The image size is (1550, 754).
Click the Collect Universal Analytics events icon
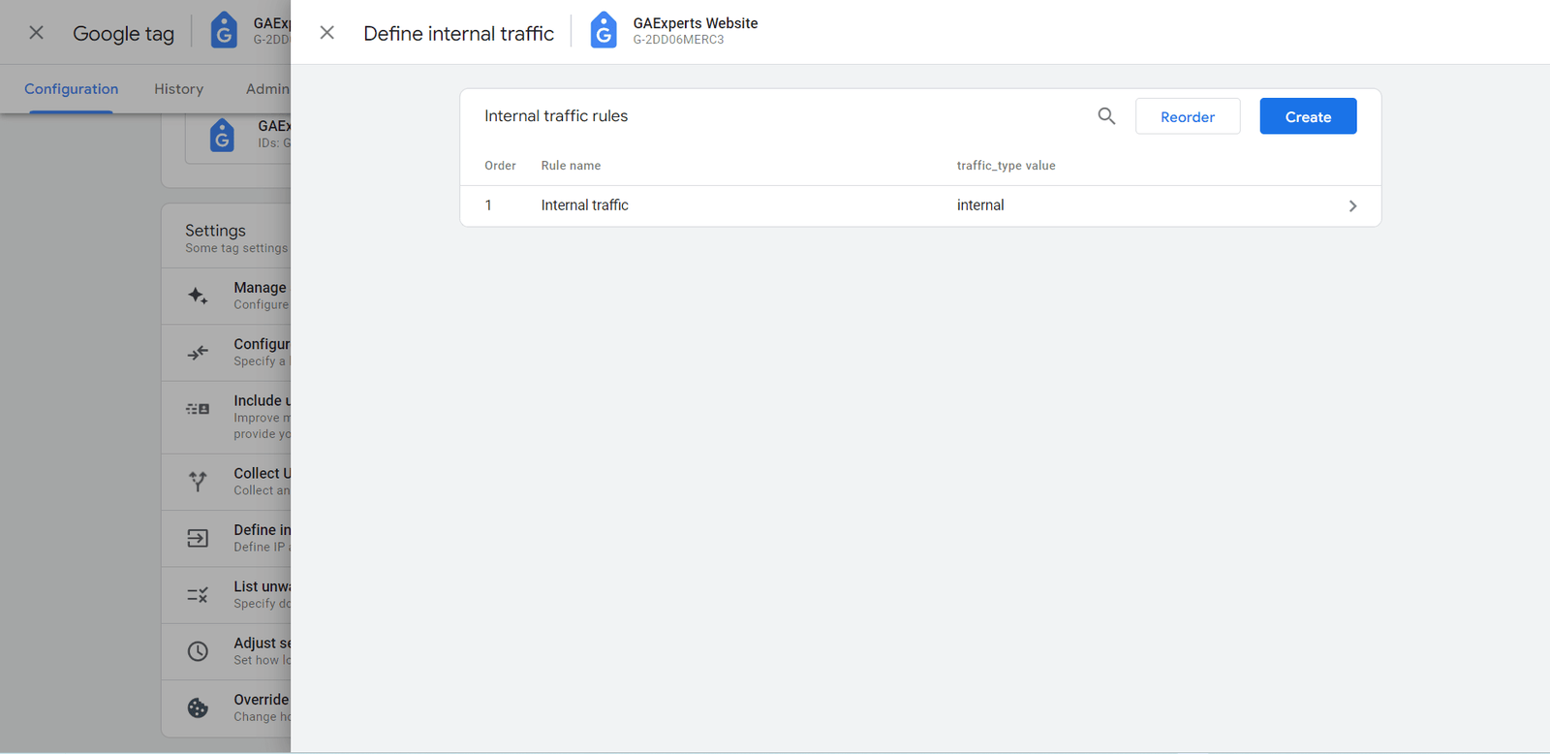[198, 482]
